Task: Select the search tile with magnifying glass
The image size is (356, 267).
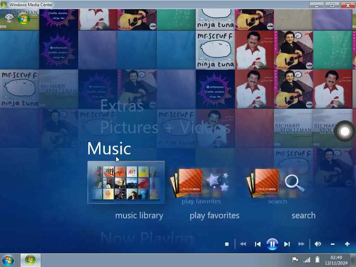Action: (x=276, y=183)
